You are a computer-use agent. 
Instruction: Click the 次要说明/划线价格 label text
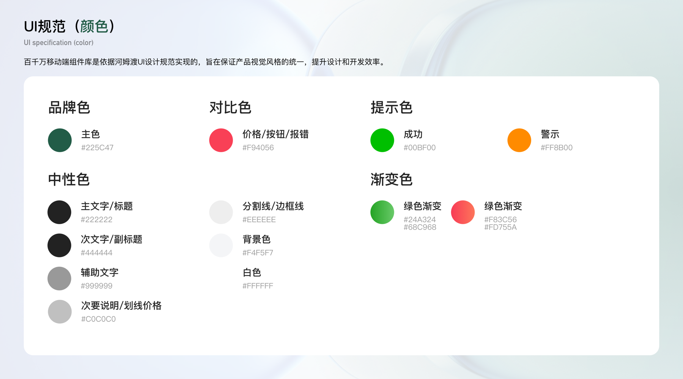coord(121,305)
